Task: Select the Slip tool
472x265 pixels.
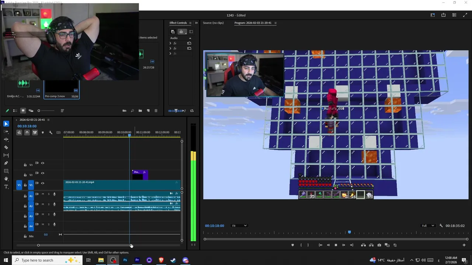Action: pos(6,155)
